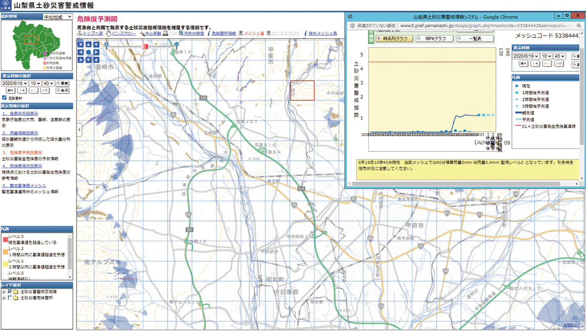
Task: Pan map diagonally using lower-left corner arrow
Action: tap(81, 60)
